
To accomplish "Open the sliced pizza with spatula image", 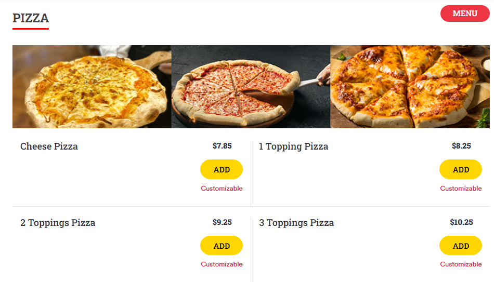I will tap(251, 87).
